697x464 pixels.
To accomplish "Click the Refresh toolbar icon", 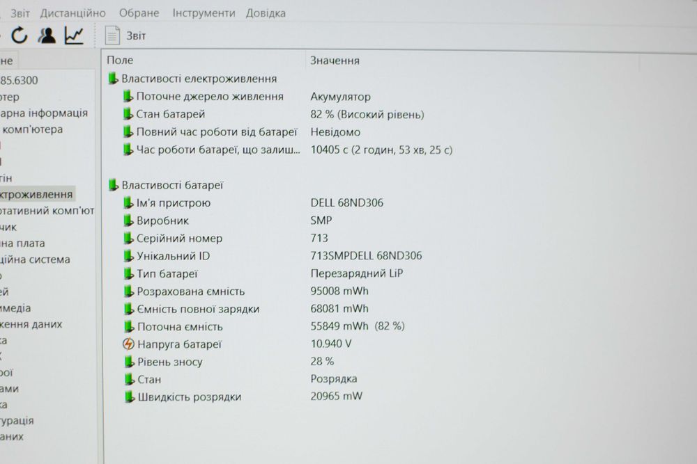I will (x=19, y=35).
